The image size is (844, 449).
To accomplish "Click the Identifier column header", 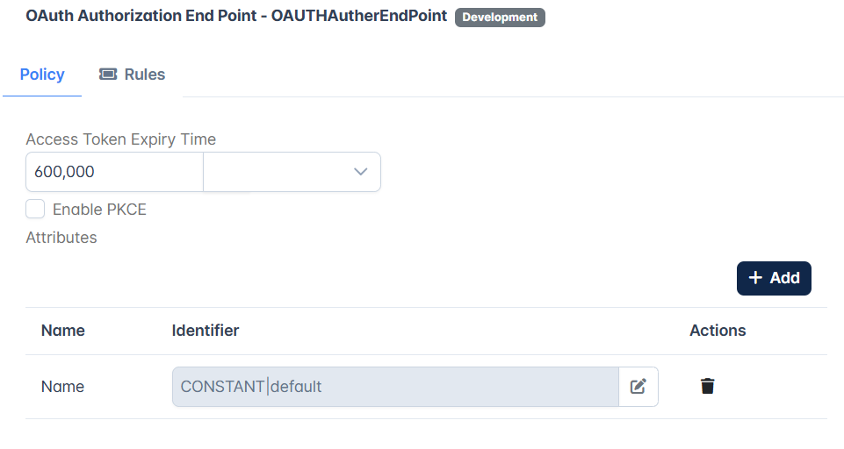I will [206, 330].
